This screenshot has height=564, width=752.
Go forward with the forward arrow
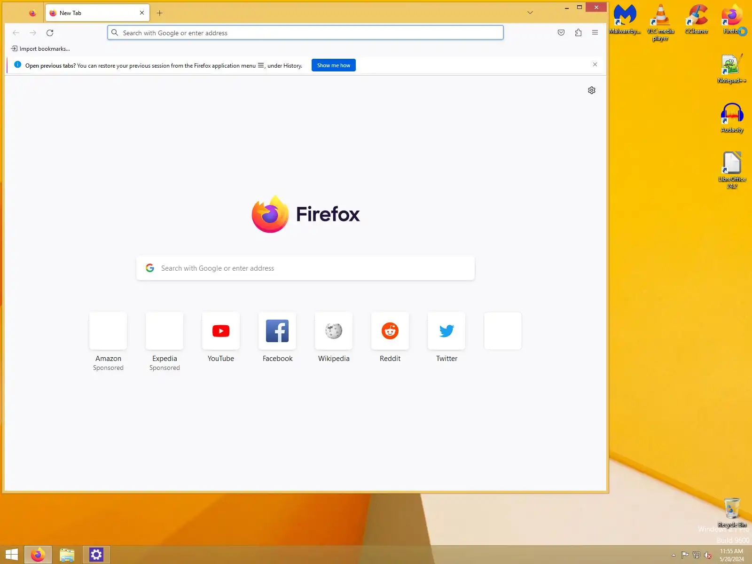tap(33, 33)
